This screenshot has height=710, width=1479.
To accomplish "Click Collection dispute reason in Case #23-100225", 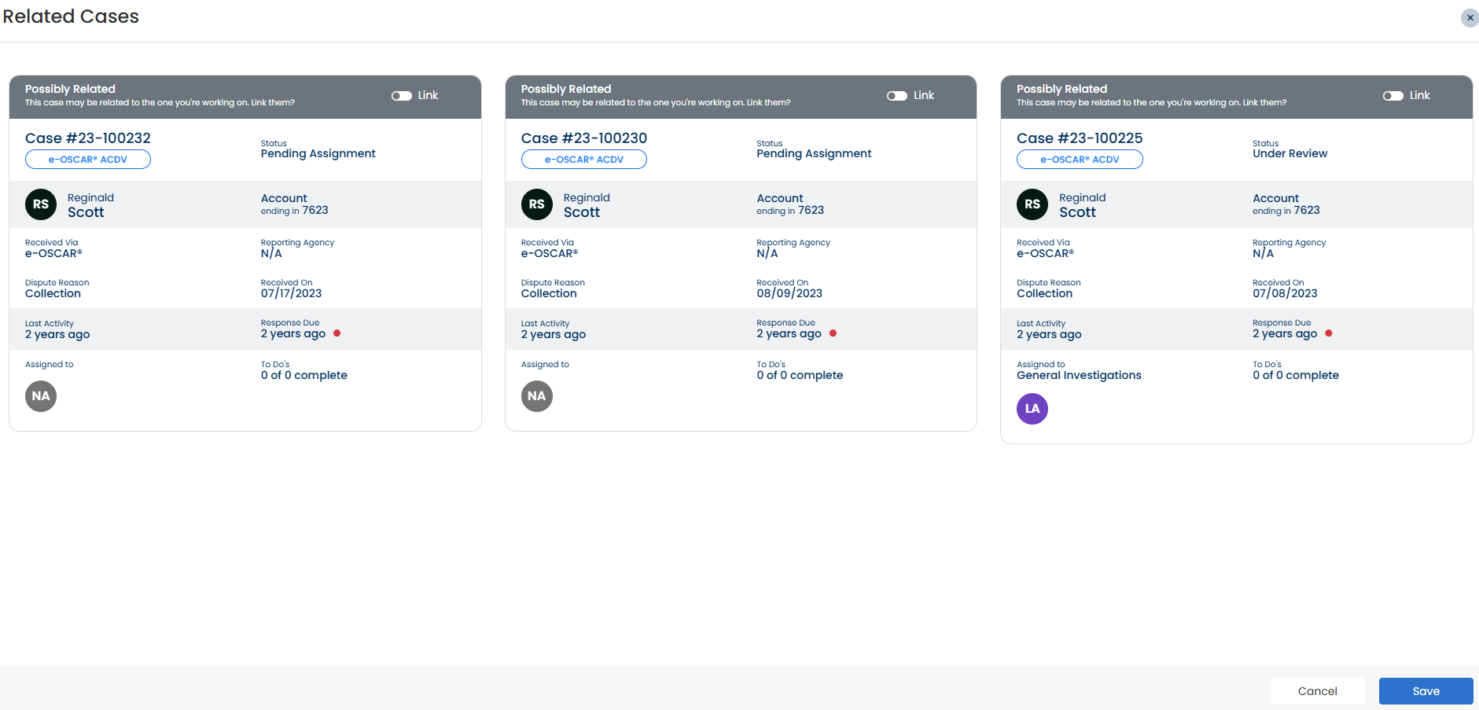I will tap(1044, 294).
